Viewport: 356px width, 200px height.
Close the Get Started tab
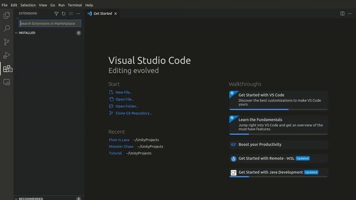tap(116, 13)
